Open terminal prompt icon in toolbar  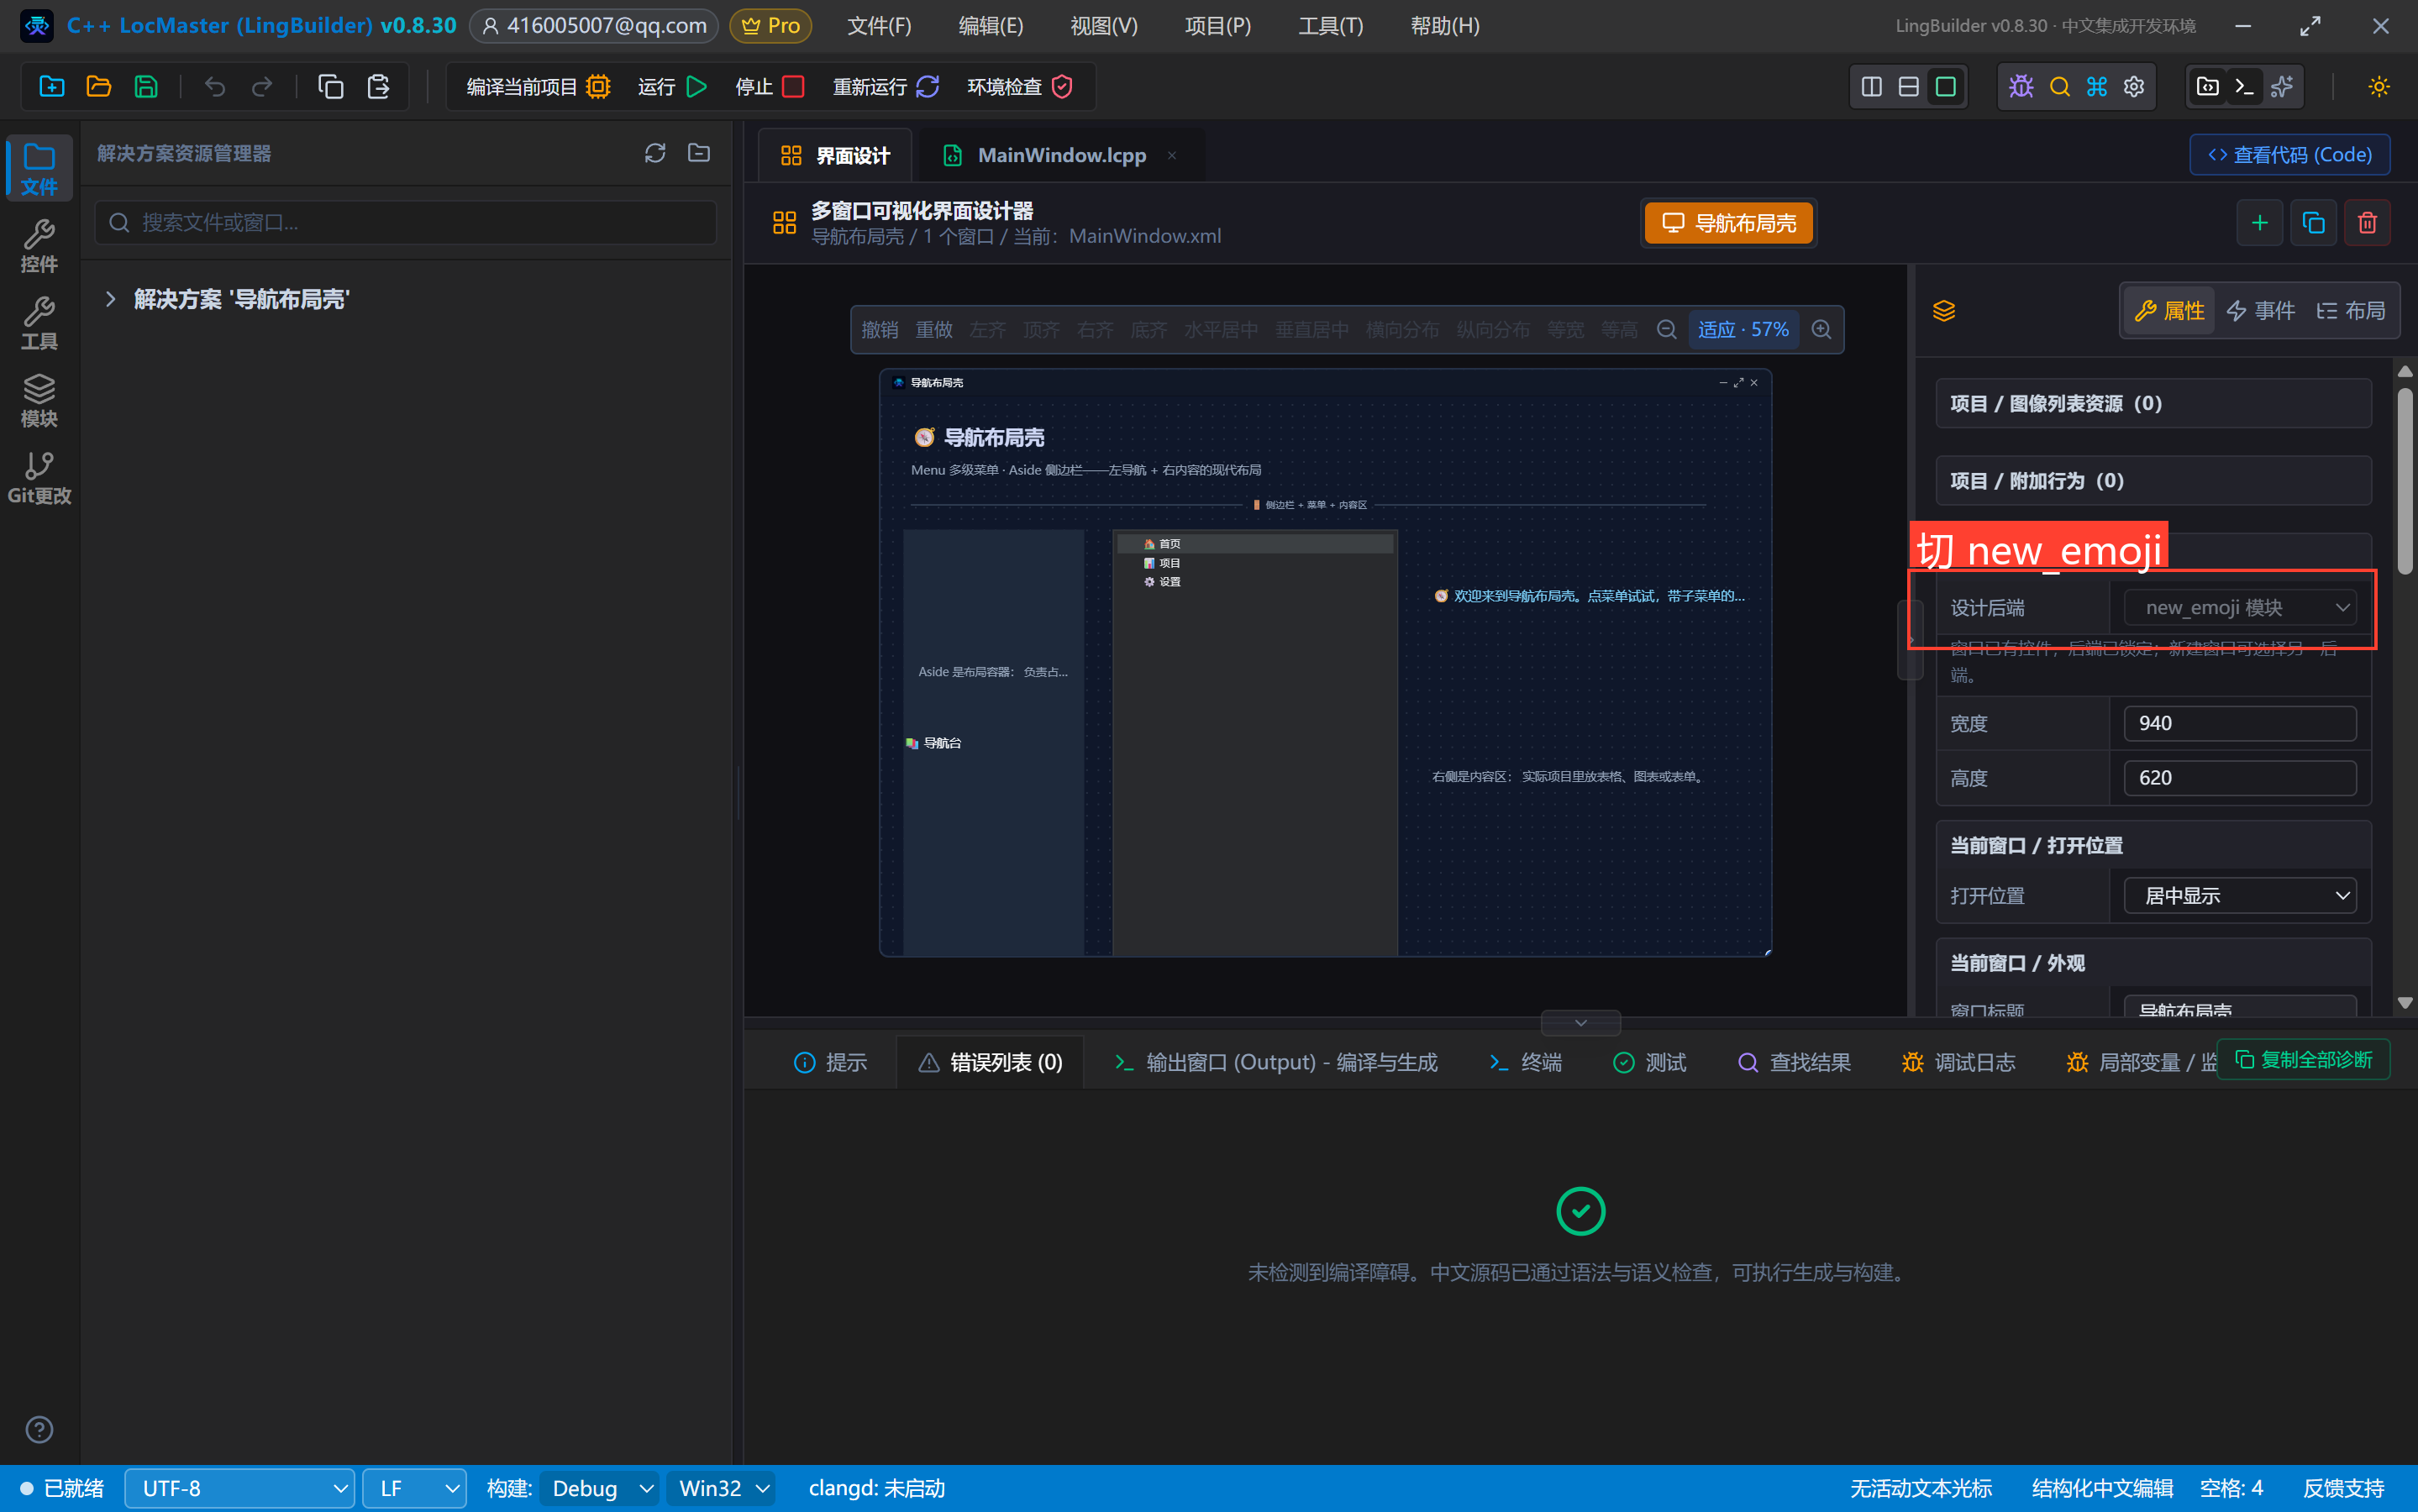2244,87
